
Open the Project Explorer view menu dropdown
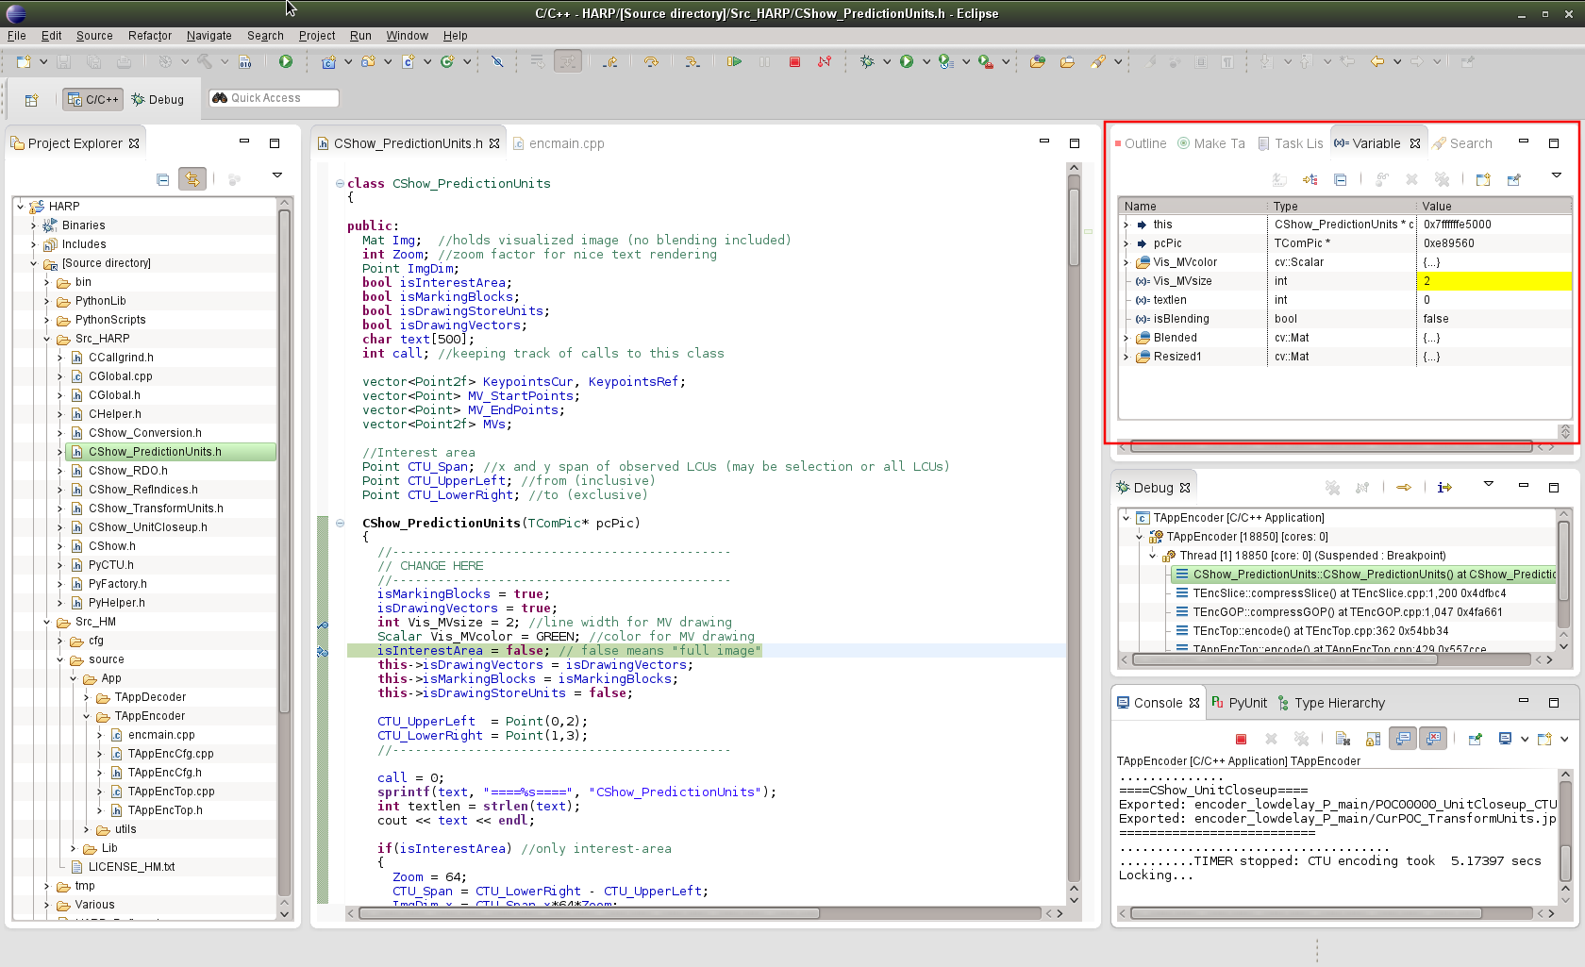coord(277,175)
